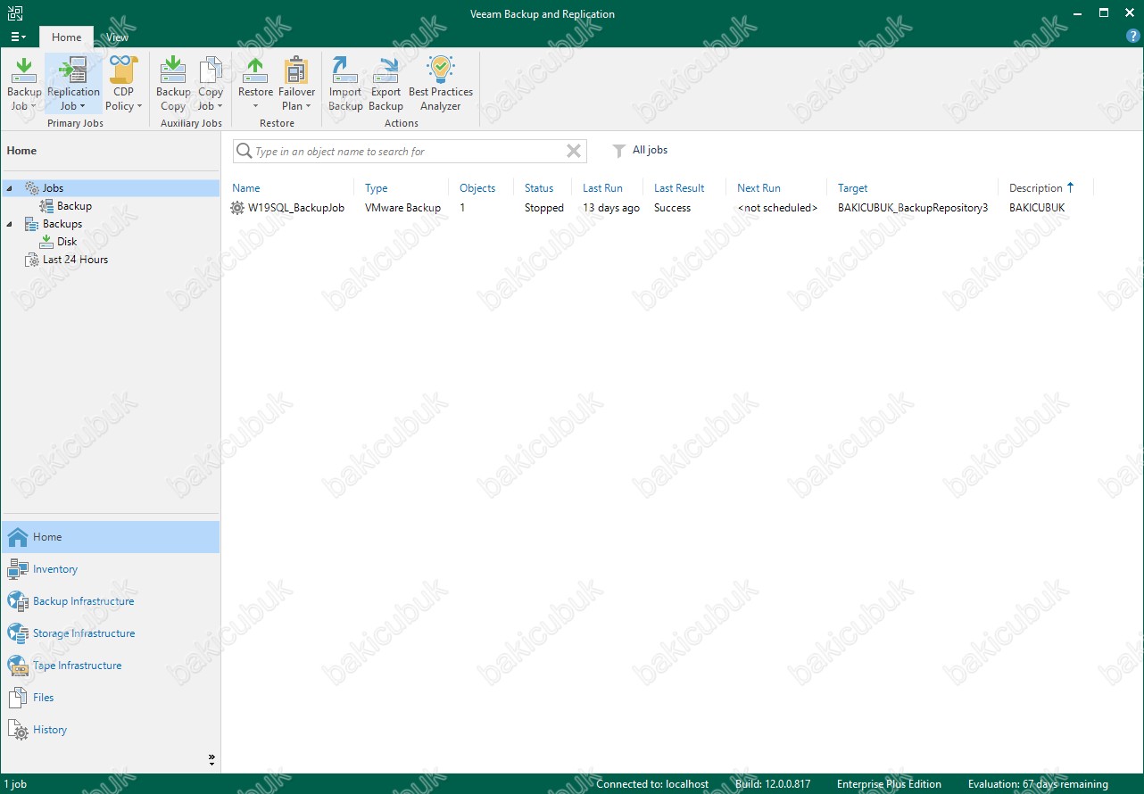Sort by the Description column header
The width and height of the screenshot is (1144, 794).
coord(1036,188)
